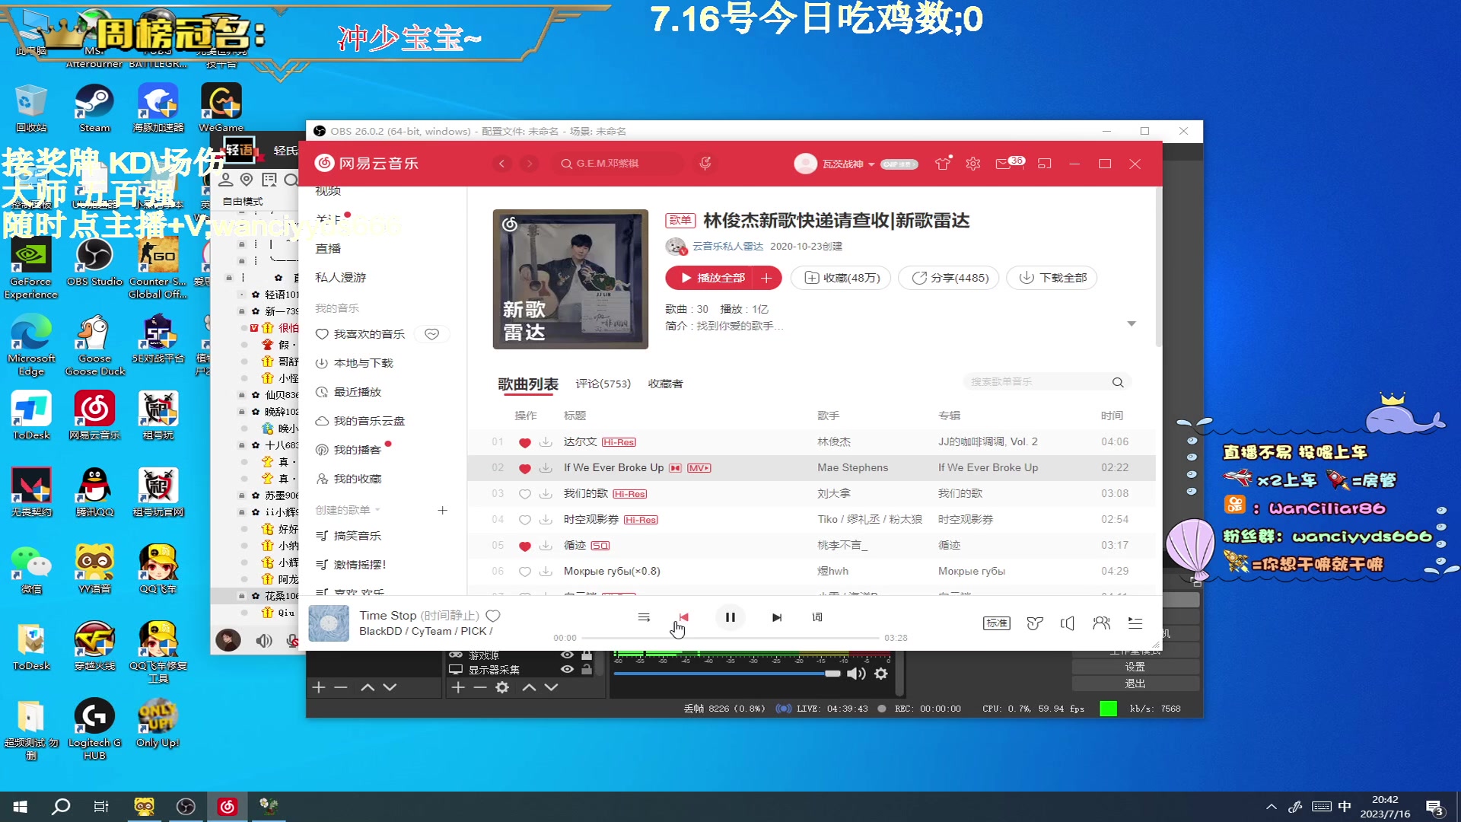Click the play order mode icon
Screen dimensions: 1461x822
(x=644, y=617)
